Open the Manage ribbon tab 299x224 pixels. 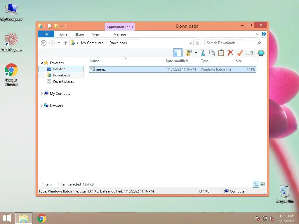click(x=120, y=34)
